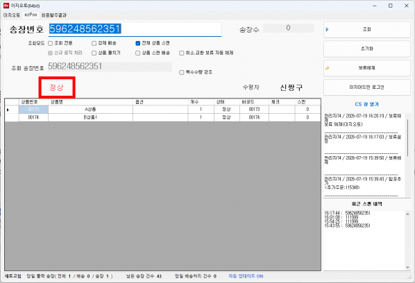
Task: Tick the 복수수량 강조 checkbox
Action: click(x=182, y=72)
